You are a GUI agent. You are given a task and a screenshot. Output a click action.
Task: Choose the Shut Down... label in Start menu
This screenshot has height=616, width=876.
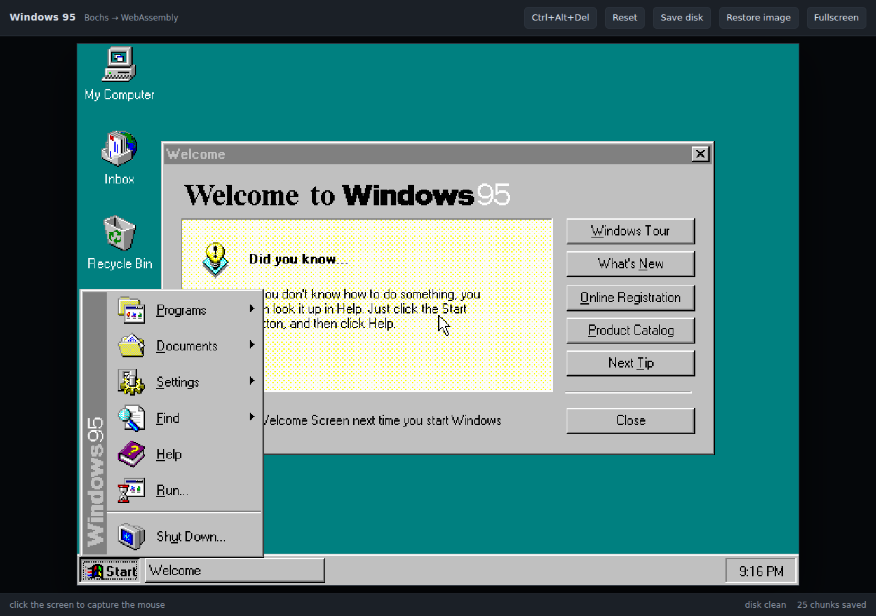tap(191, 537)
